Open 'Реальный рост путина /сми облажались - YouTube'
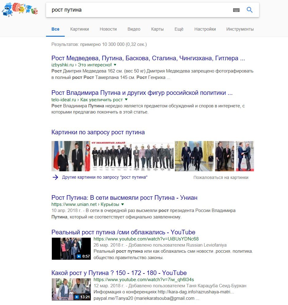288x305 pixels. pos(123,232)
